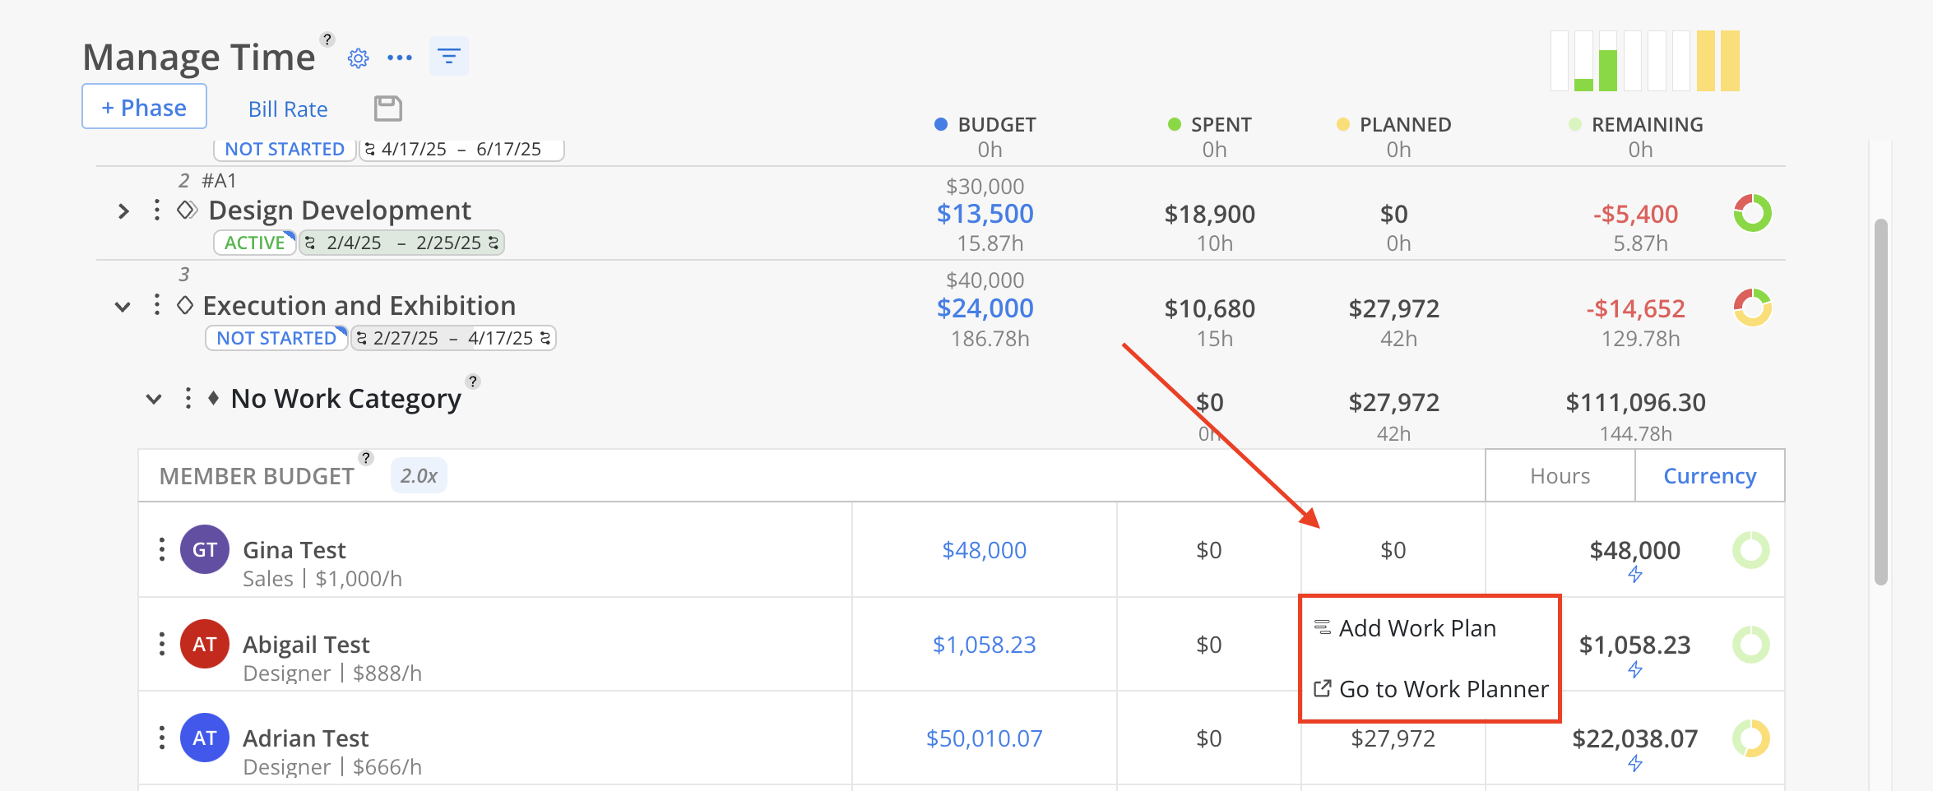Click the vertical scrollbar thumb

coord(1880,401)
